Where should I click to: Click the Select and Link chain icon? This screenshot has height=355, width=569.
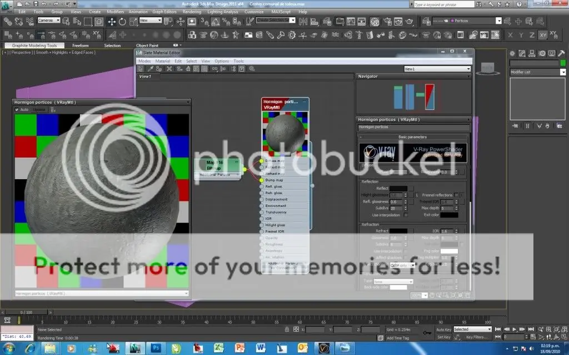click(x=8, y=22)
